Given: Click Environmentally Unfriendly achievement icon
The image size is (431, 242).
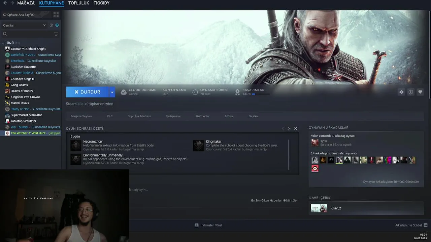Looking at the screenshot, I should coord(76,159).
